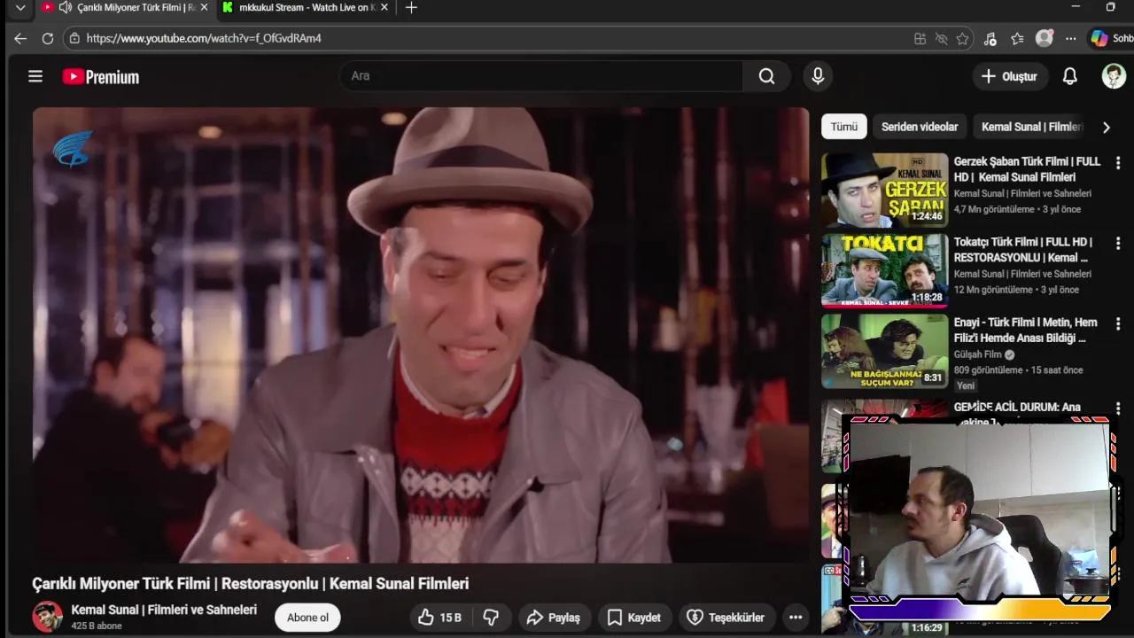
Task: Open Gülşah Film channel name
Action: (x=977, y=354)
